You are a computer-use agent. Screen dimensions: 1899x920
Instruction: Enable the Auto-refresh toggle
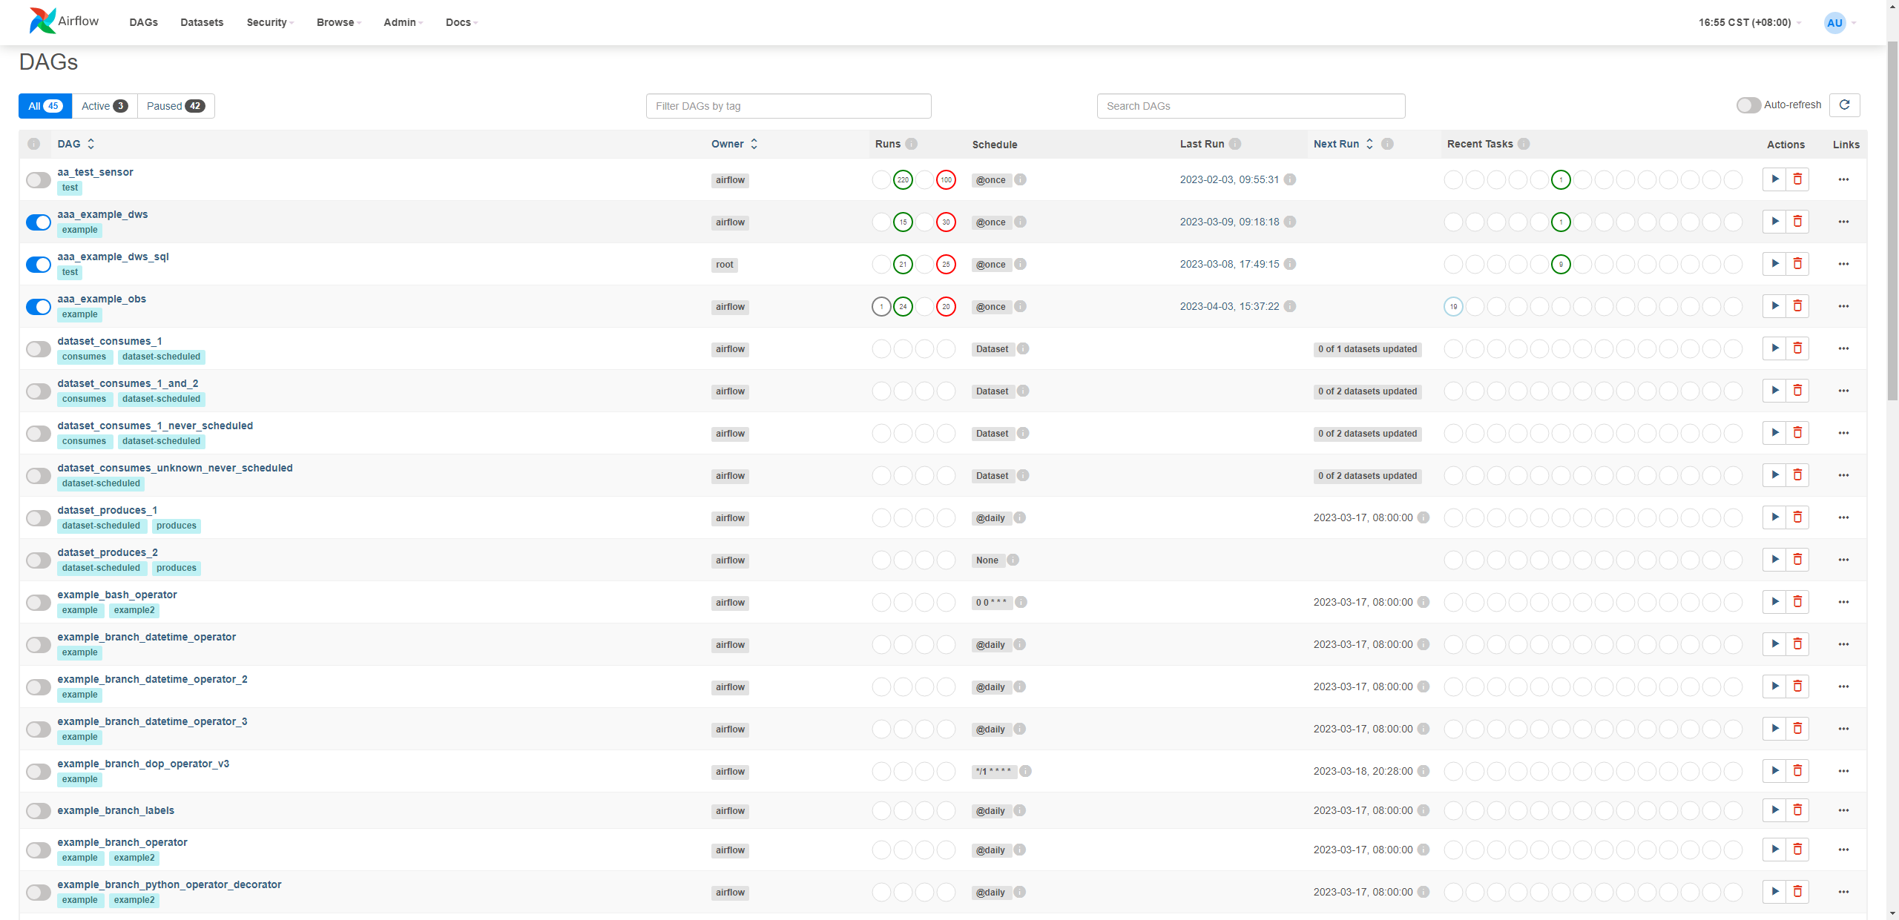pyautogui.click(x=1748, y=105)
